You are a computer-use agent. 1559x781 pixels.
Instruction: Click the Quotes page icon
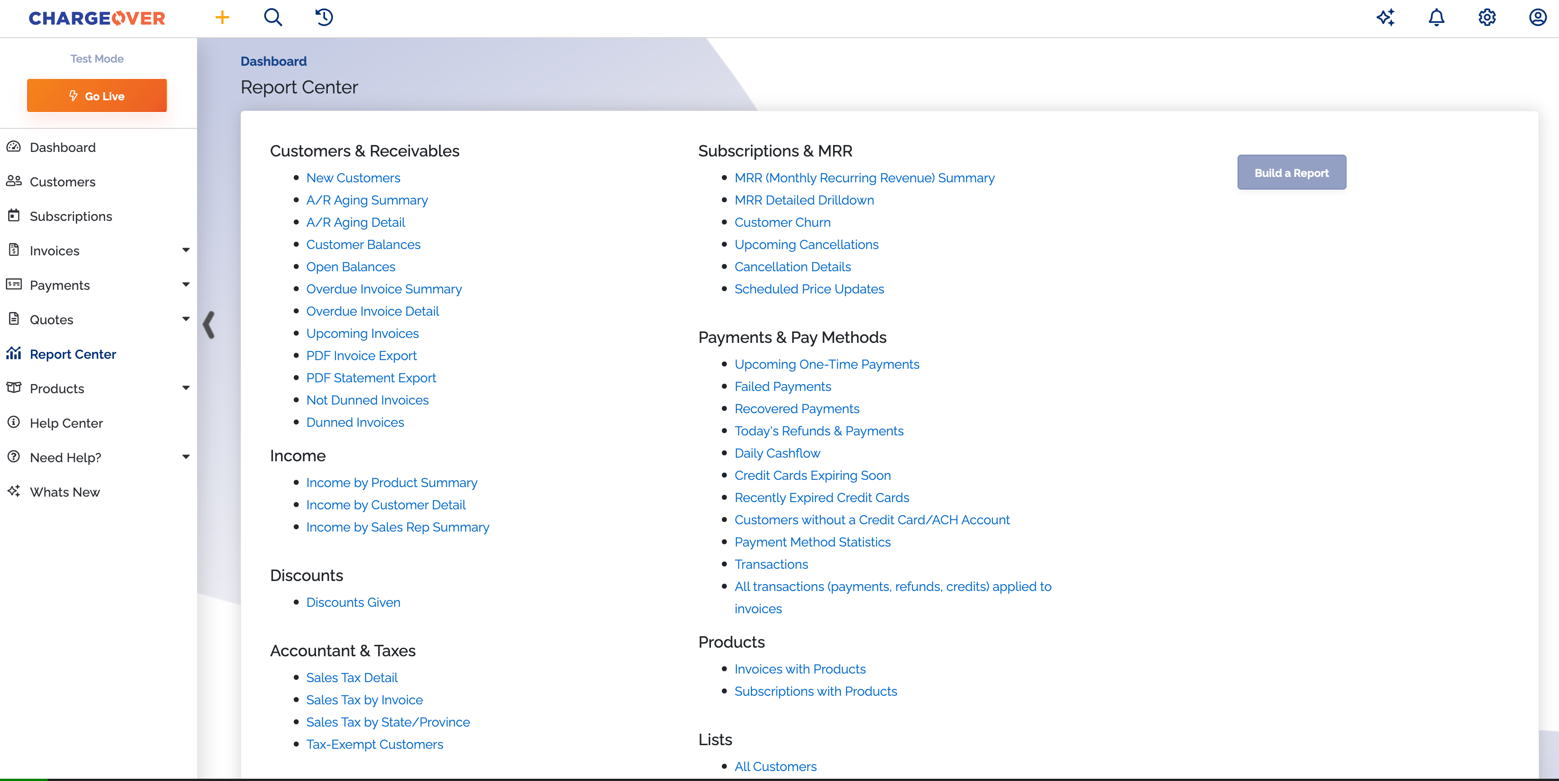point(14,319)
